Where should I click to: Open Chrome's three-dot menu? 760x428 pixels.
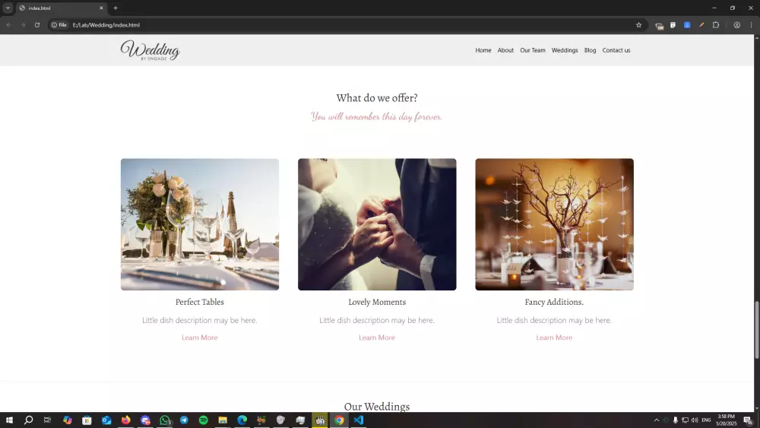tap(751, 25)
